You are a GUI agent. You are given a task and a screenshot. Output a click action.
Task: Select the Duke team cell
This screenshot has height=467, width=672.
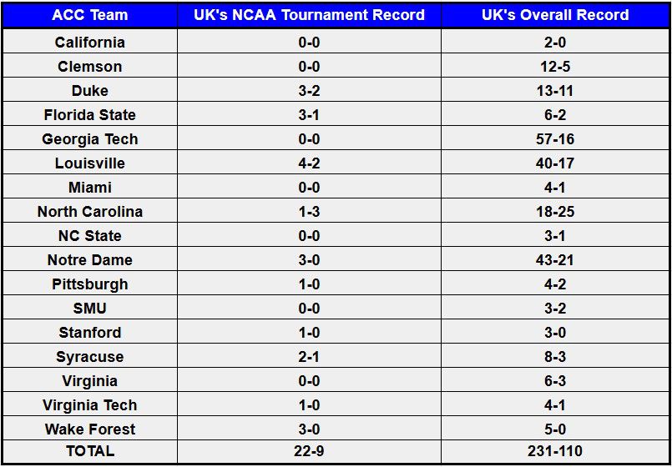[x=89, y=91]
